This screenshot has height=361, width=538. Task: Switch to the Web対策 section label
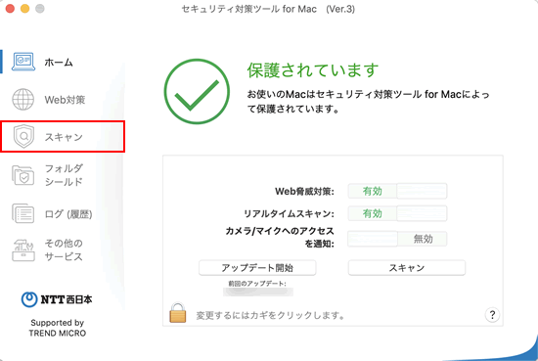coord(65,100)
